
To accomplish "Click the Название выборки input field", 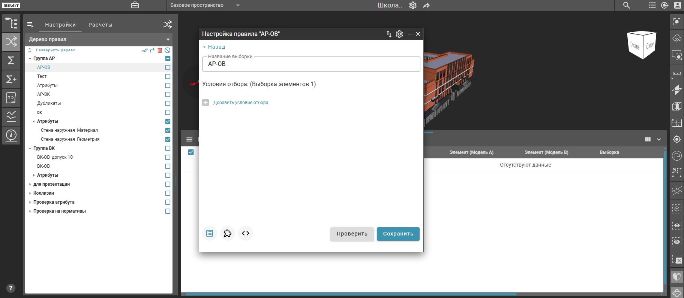I will (311, 64).
